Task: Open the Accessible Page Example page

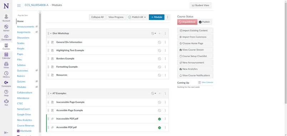Action: point(70,110)
